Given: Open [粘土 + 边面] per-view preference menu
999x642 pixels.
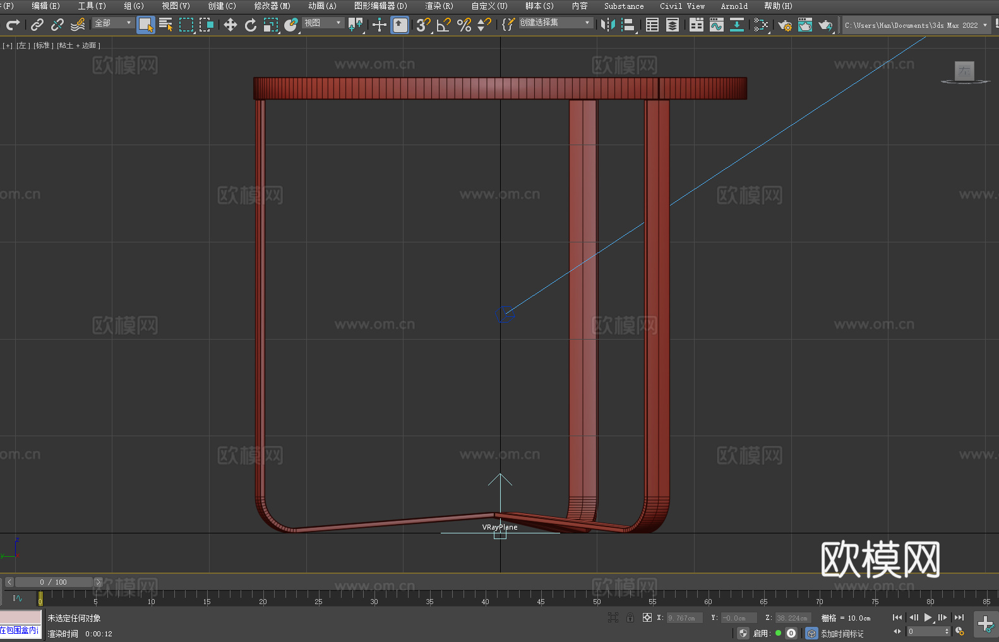Looking at the screenshot, I should click(x=79, y=45).
